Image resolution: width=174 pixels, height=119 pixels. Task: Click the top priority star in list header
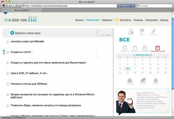point(97,30)
